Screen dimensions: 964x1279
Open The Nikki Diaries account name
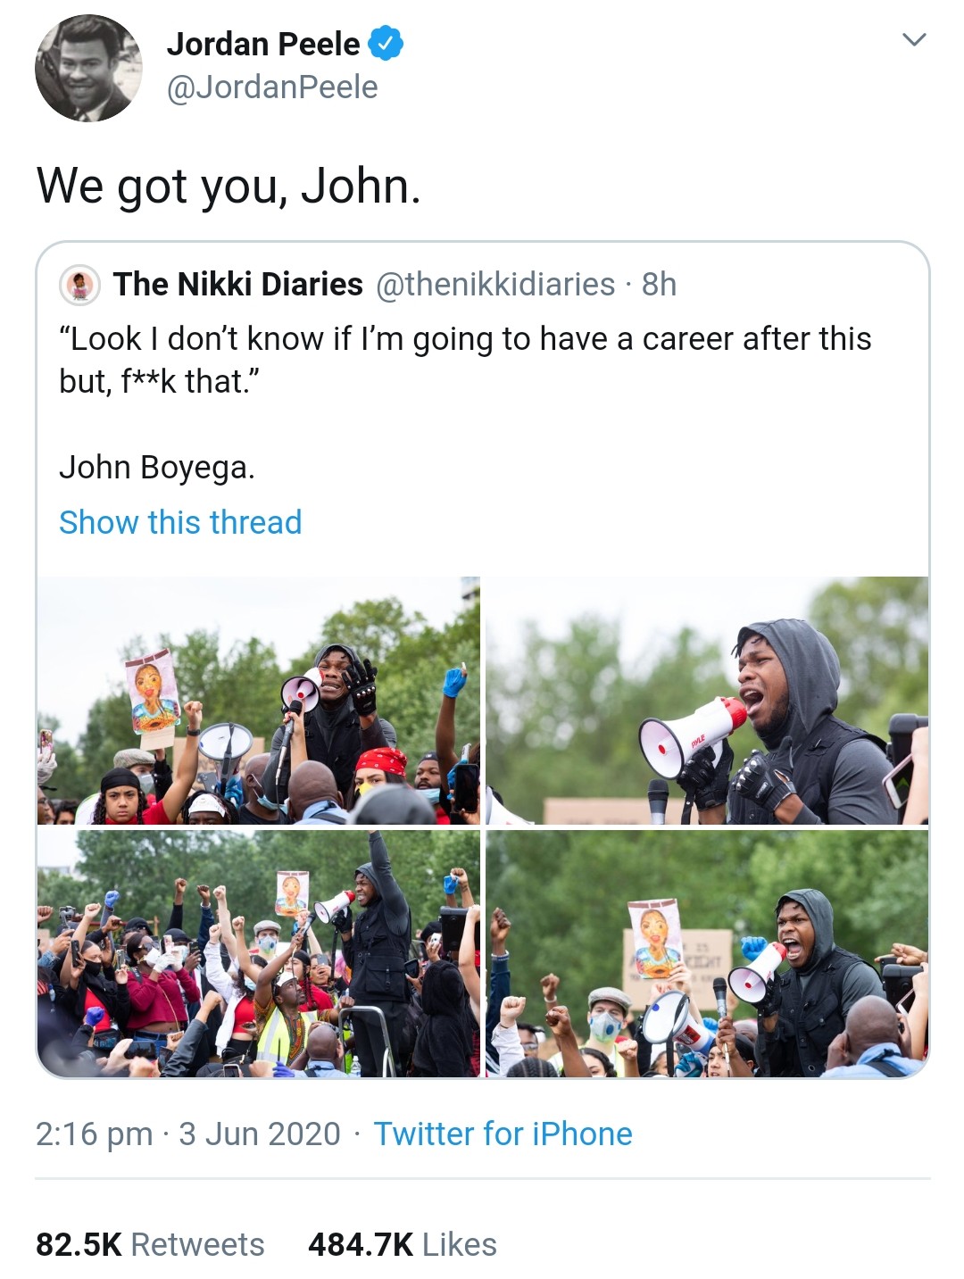coord(238,284)
